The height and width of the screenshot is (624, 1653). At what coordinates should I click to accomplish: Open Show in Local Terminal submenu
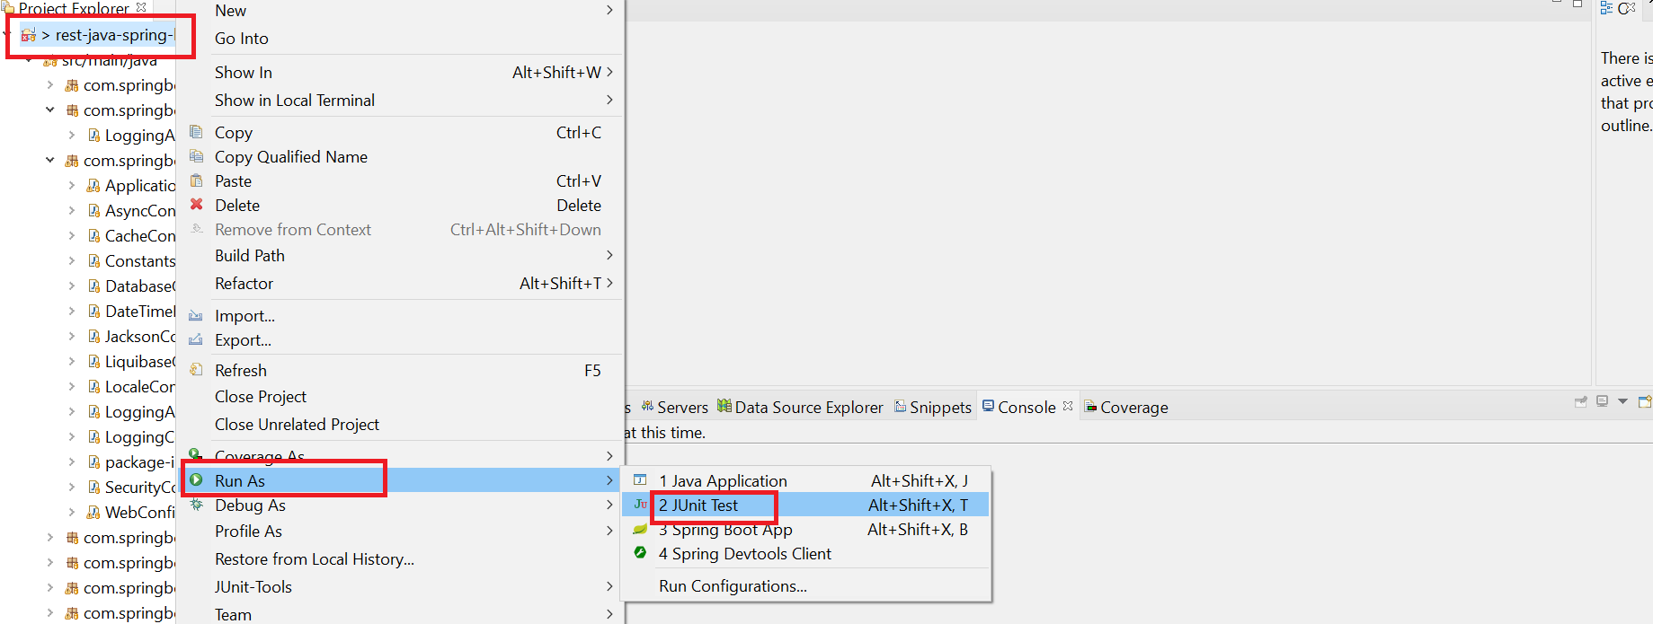tap(401, 100)
